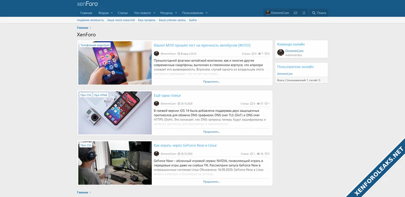The width and height of the screenshot is (405, 197).
Task: Click the Выйти logout link
Action: click(x=193, y=20)
